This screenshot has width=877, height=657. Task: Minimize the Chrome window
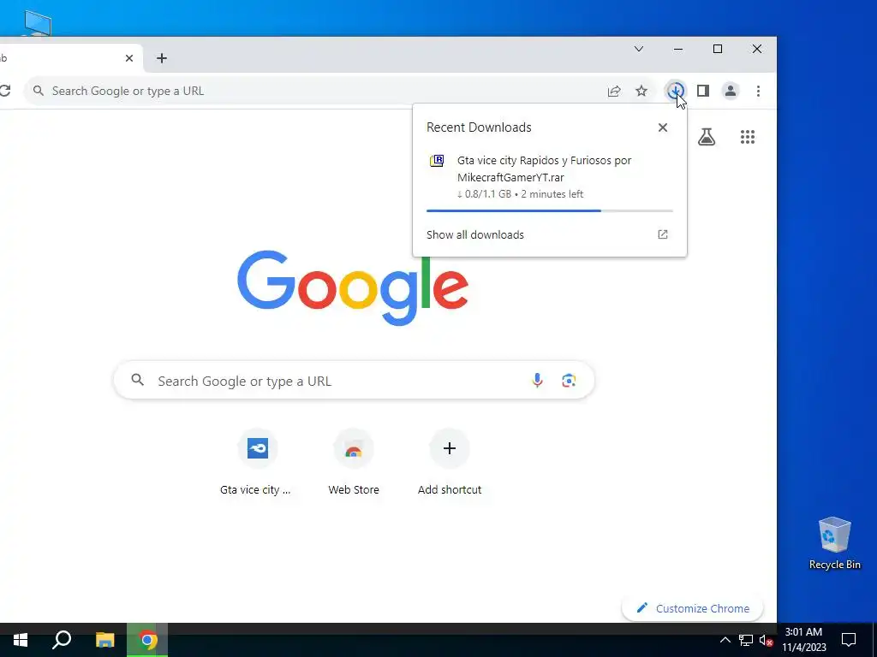point(678,49)
